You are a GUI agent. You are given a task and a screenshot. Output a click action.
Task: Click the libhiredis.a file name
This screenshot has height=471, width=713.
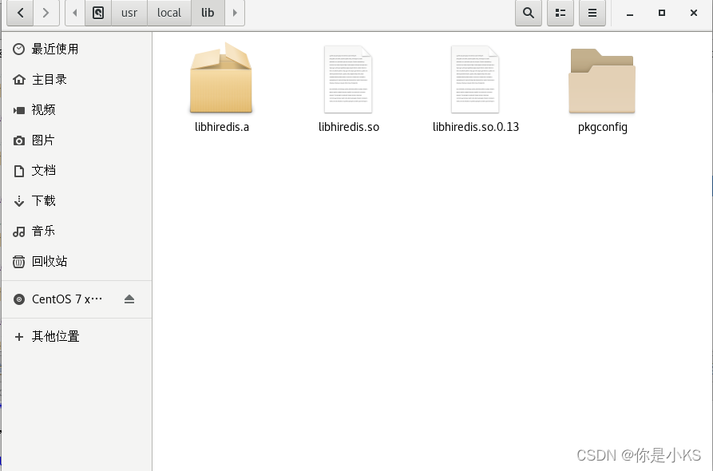point(222,127)
